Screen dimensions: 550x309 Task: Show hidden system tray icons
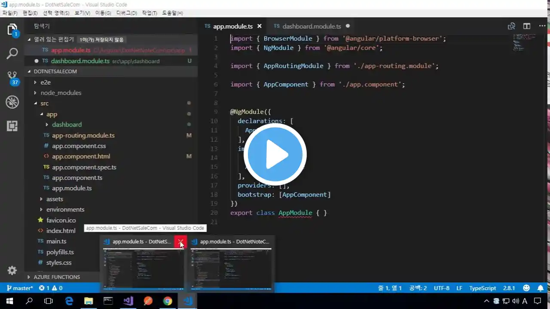[x=486, y=301]
